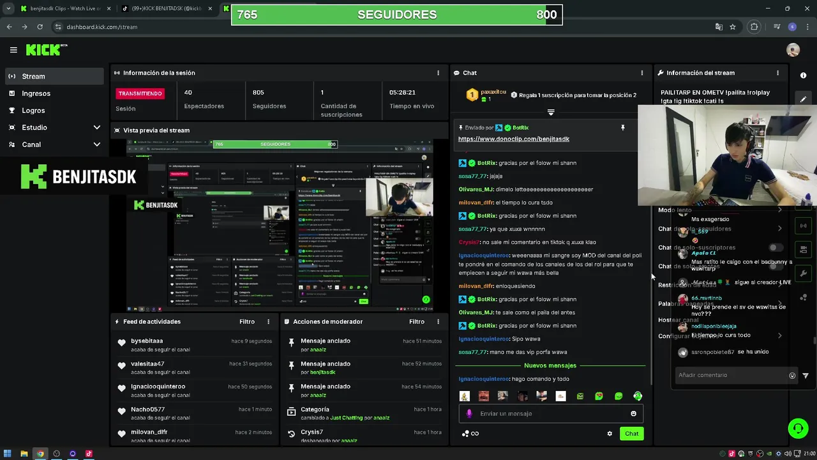Open chat settings gear icon
Viewport: 817px width, 460px height.
tap(610, 433)
